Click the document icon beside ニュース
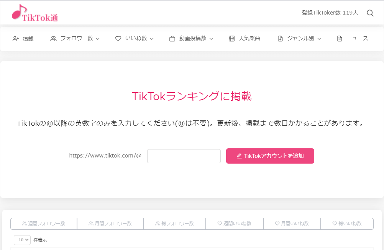 [339, 38]
